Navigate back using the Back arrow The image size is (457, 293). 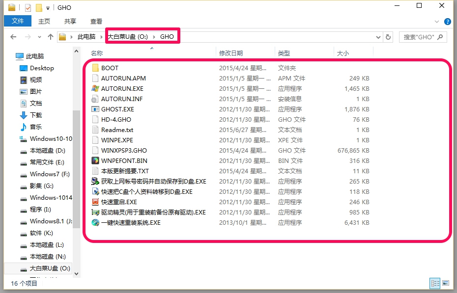click(x=13, y=36)
